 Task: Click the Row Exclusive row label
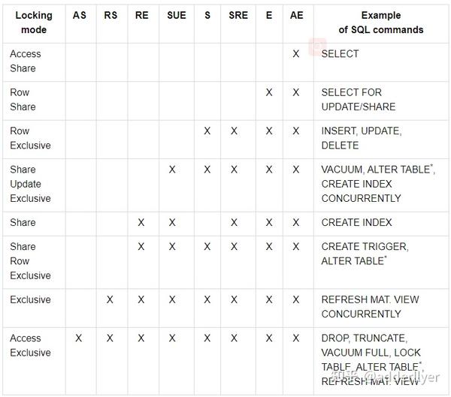click(x=30, y=138)
